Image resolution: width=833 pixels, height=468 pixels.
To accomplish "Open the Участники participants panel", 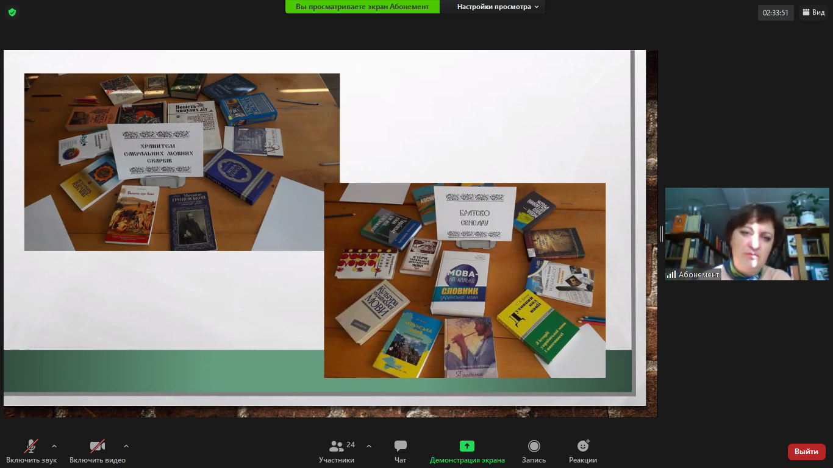I will coord(337,451).
